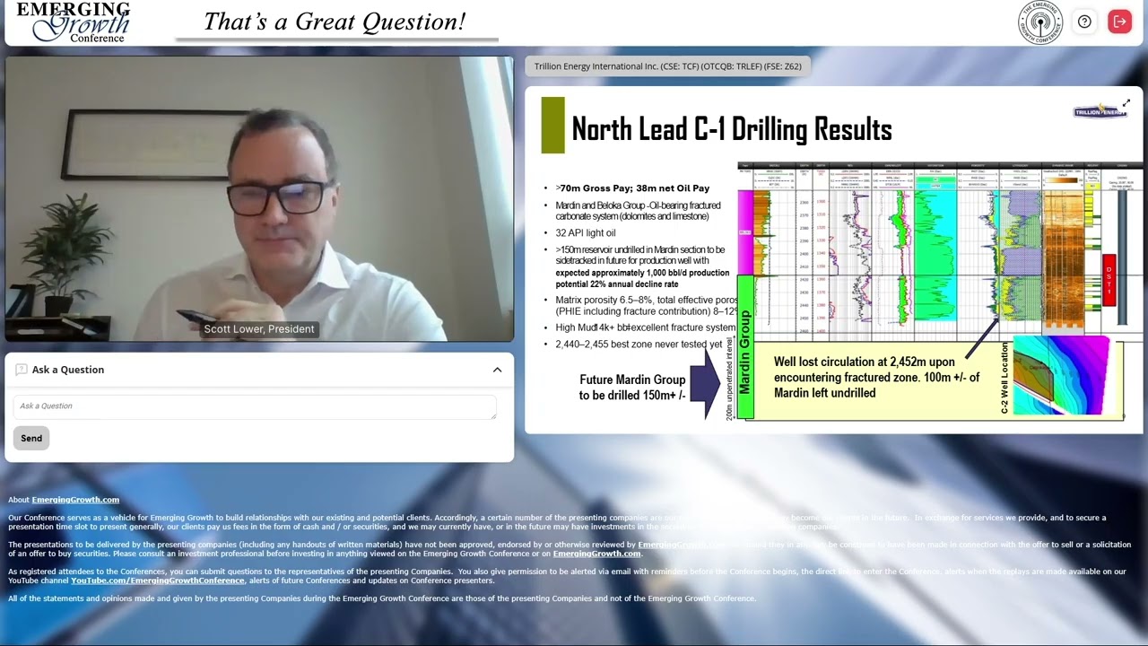Click the red exit conference icon

tap(1119, 22)
